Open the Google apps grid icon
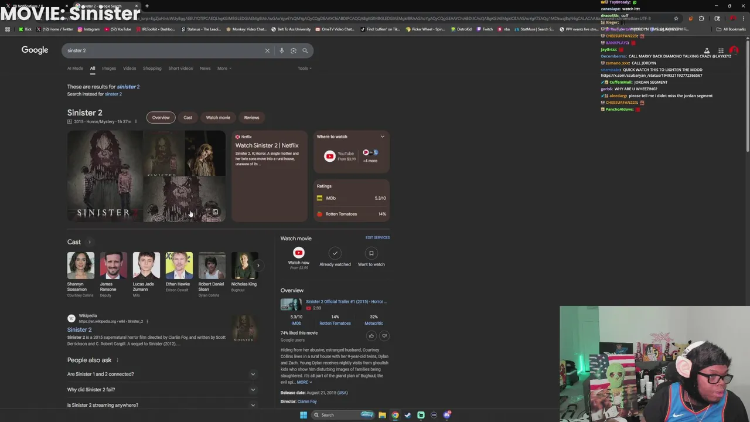 point(721,51)
